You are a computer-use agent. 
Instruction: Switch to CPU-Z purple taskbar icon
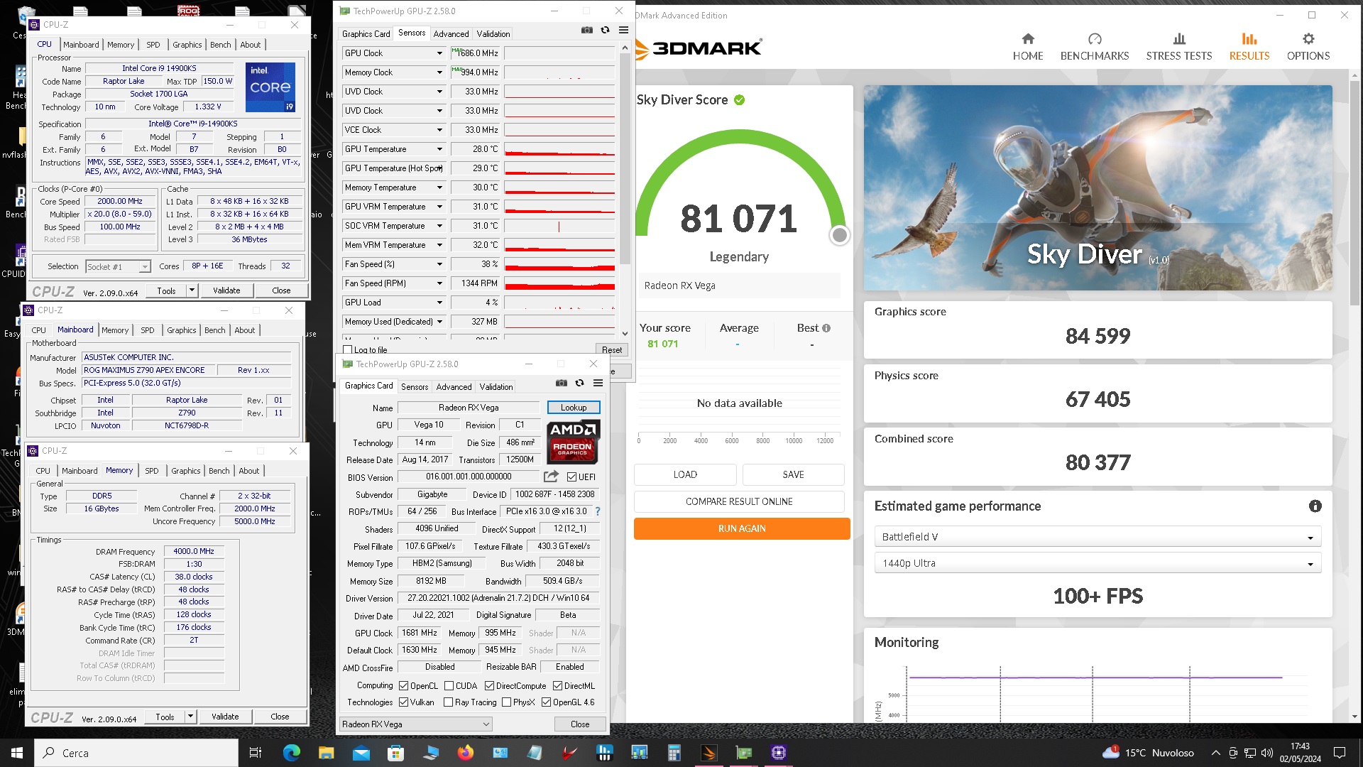(x=778, y=753)
